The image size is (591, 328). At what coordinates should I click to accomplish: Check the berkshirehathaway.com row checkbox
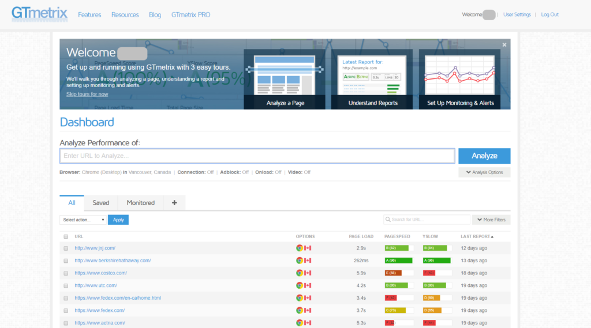[x=66, y=261]
